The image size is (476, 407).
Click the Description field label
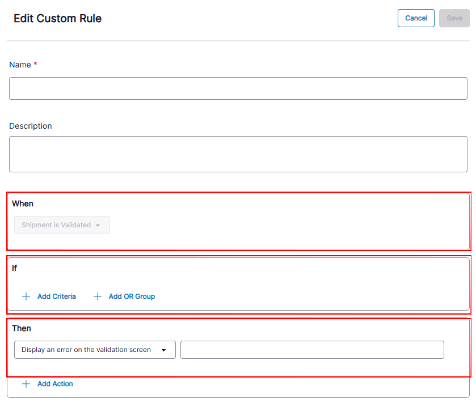[x=30, y=126]
